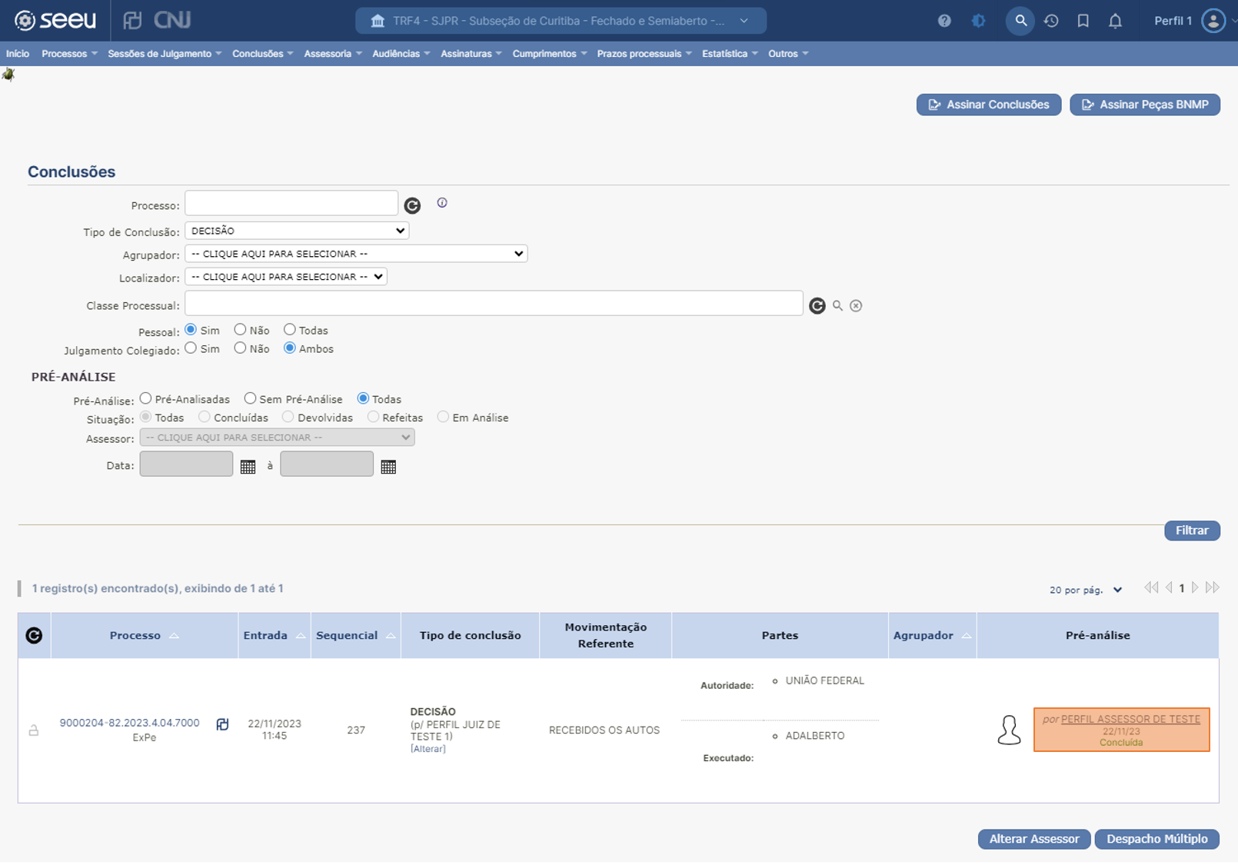Go to the first results page
Image resolution: width=1238 pixels, height=865 pixels.
pos(1151,587)
